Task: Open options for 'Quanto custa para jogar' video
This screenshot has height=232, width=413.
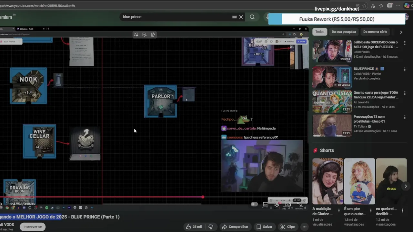Action: click(405, 93)
